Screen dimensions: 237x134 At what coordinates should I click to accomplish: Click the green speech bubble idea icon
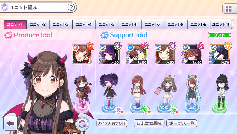(174, 110)
